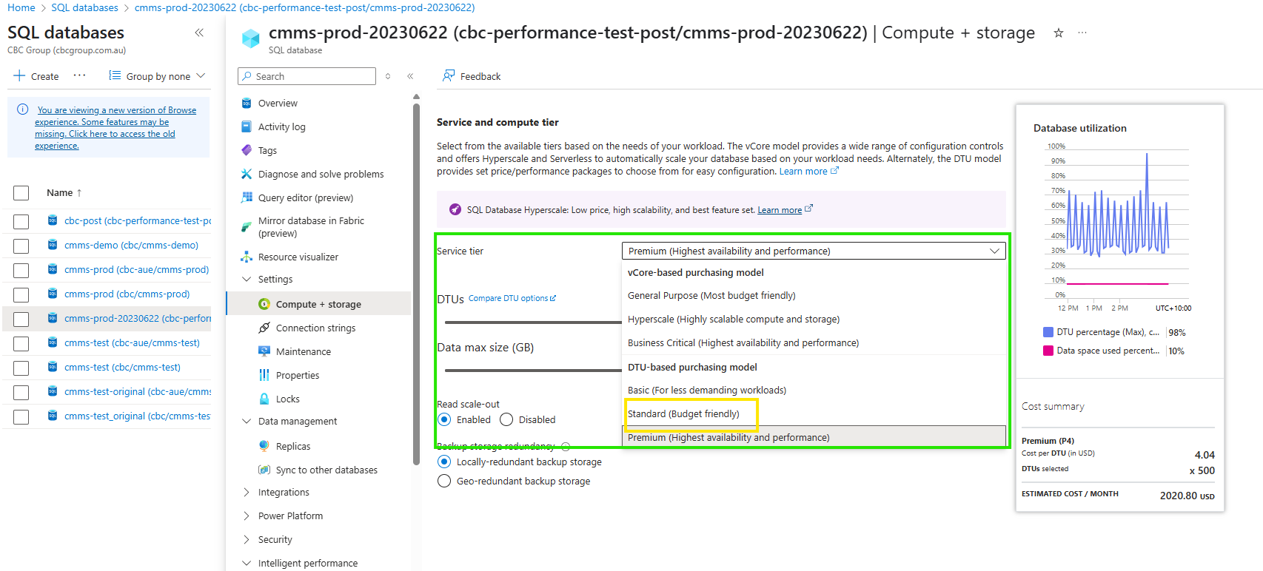This screenshot has width=1263, height=571.
Task: Click the resource menu Search field
Action: pos(306,76)
